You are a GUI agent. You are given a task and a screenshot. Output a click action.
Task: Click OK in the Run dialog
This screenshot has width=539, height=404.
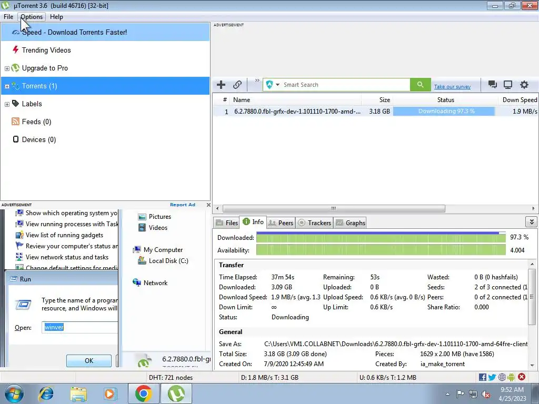click(88, 360)
